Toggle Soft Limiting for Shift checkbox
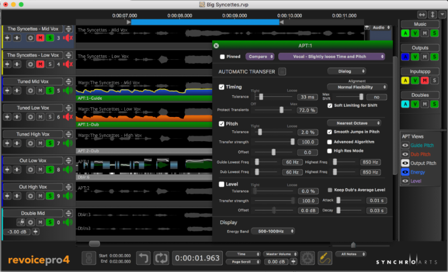The height and width of the screenshot is (272, 448). coord(330,106)
